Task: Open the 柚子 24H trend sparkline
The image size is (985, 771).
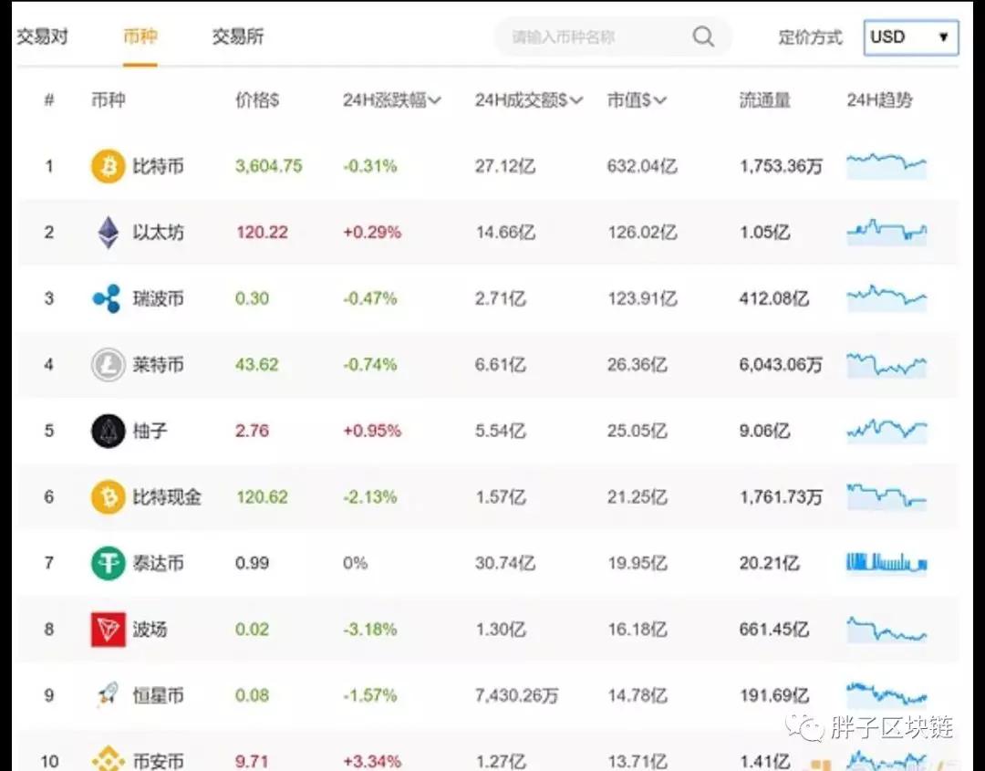Action: 886,431
